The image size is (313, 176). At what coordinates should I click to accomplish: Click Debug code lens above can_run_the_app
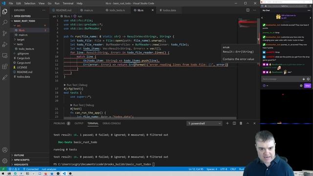tap(89, 105)
